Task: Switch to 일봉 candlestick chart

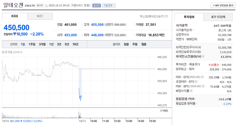Action: point(126,44)
